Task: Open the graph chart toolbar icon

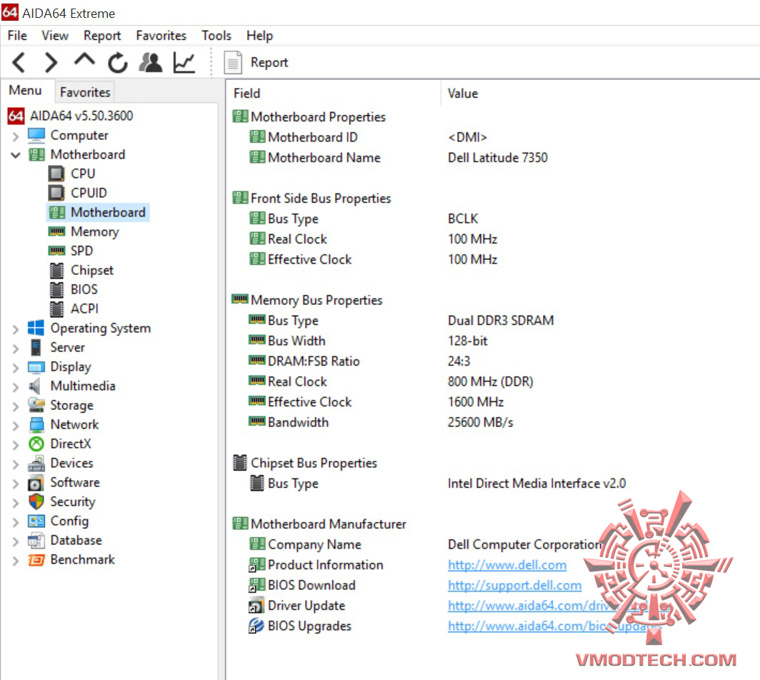Action: tap(184, 63)
